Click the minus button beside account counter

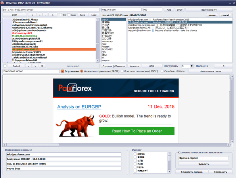(45, 15)
